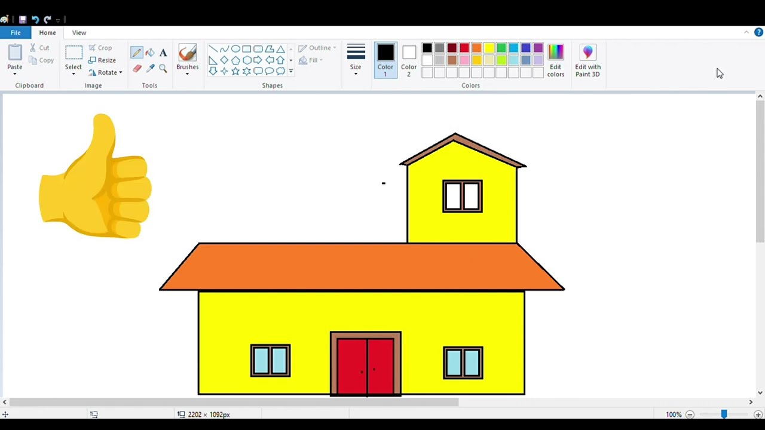Open the Select dropdown arrow
Viewport: 765px width, 430px height.
click(x=74, y=73)
